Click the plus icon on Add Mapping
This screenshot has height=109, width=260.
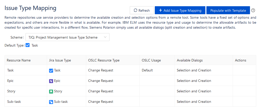coord(160,10)
